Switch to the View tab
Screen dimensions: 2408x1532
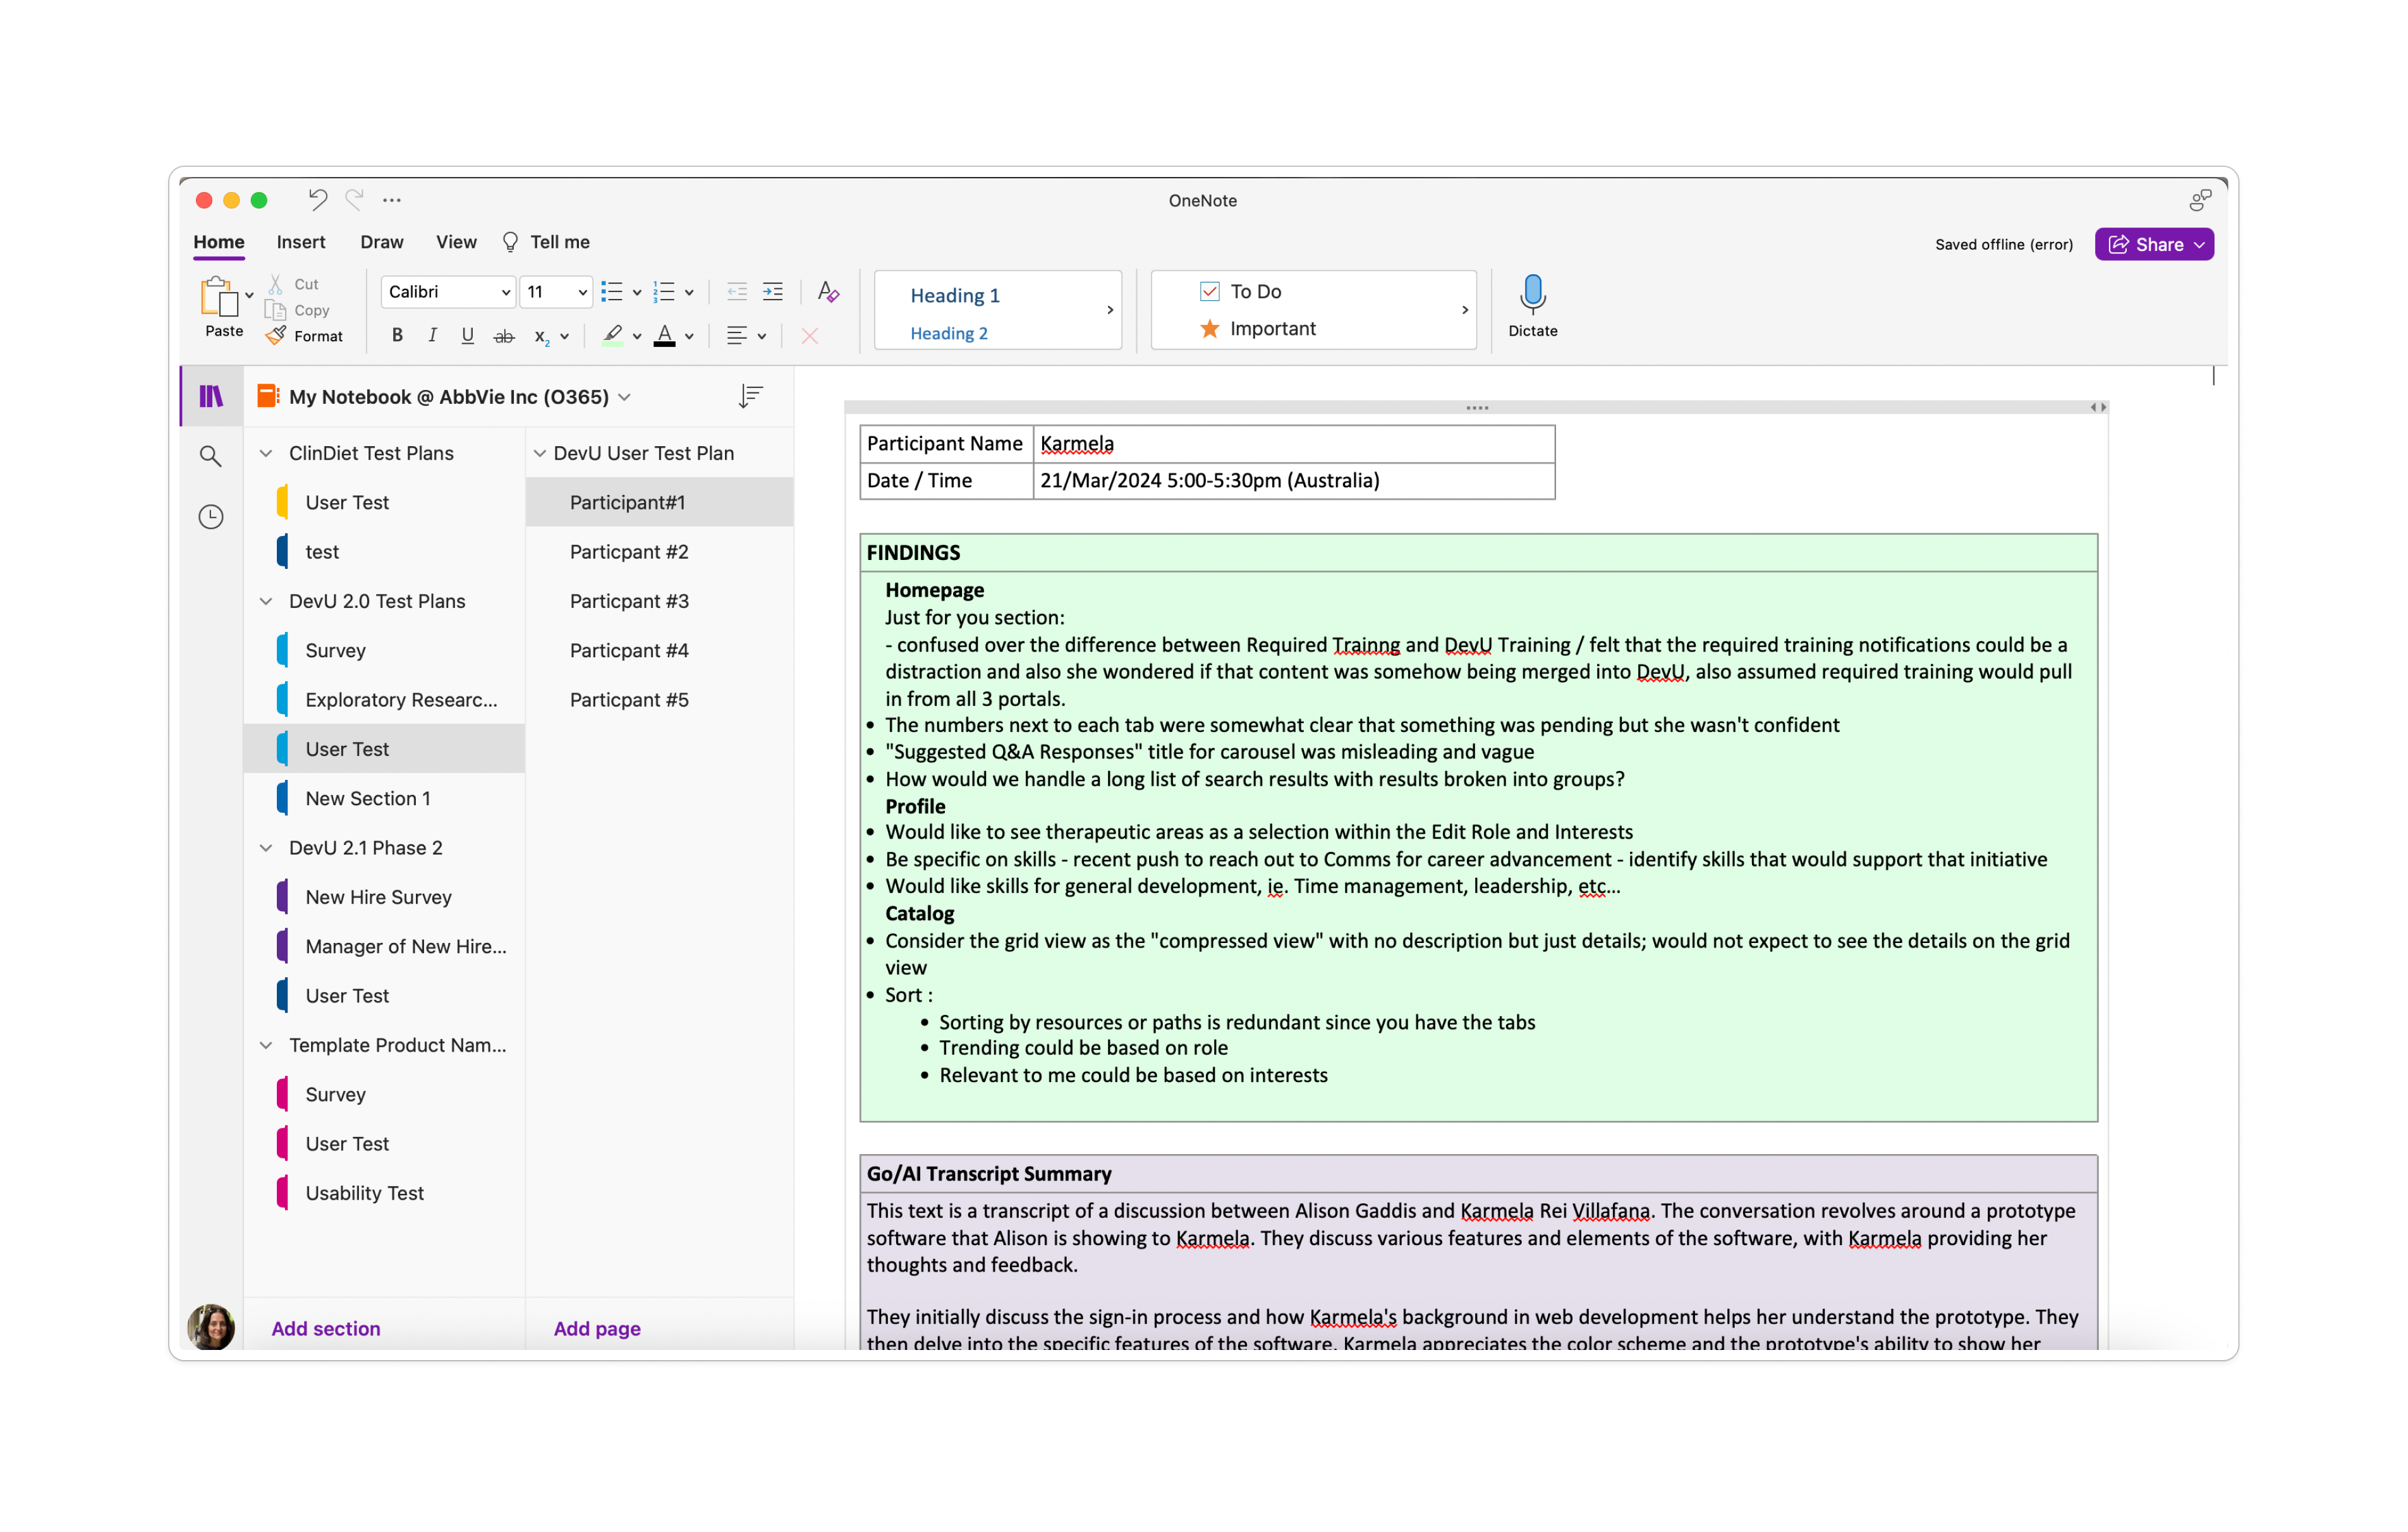456,242
